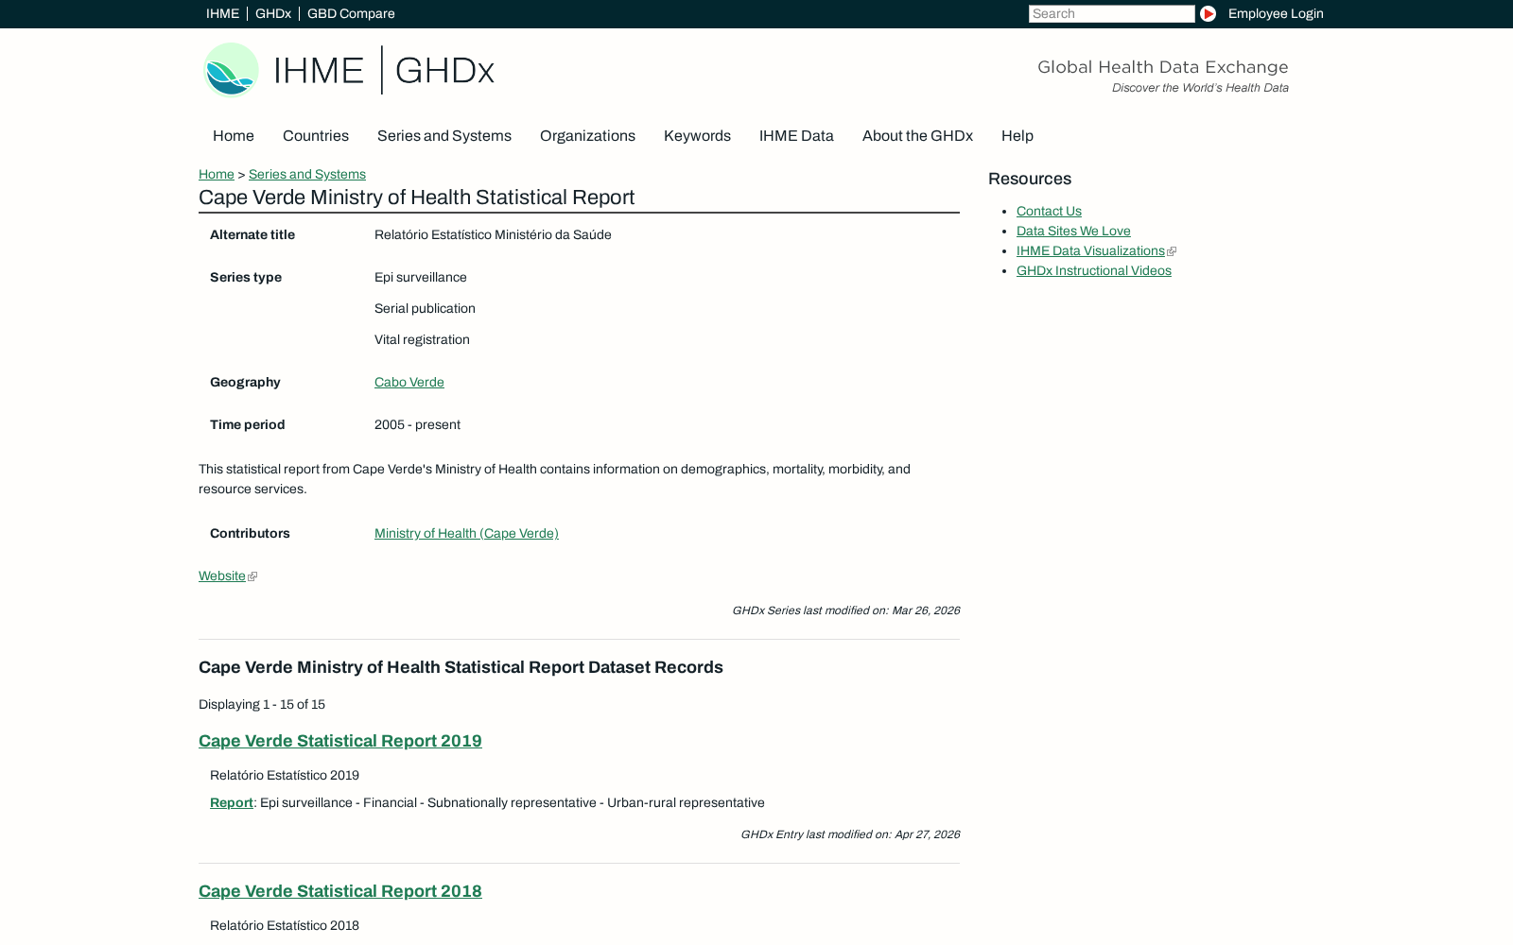This screenshot has height=945, width=1513.
Task: Click the IHME leaf logo icon
Action: click(231, 70)
